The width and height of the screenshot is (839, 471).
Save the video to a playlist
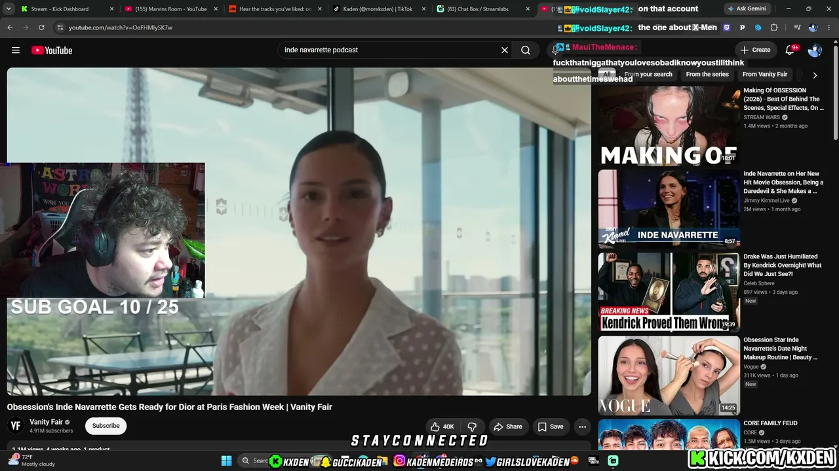coord(551,427)
